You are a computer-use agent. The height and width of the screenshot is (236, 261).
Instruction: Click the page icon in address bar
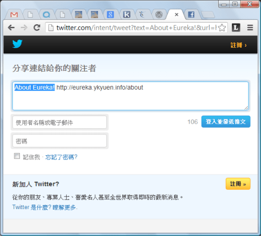pos(51,28)
